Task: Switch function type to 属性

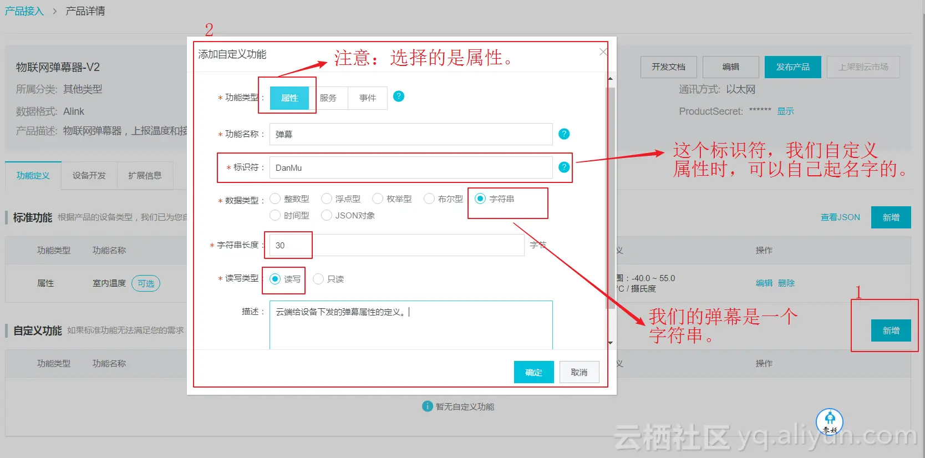Action: [289, 98]
